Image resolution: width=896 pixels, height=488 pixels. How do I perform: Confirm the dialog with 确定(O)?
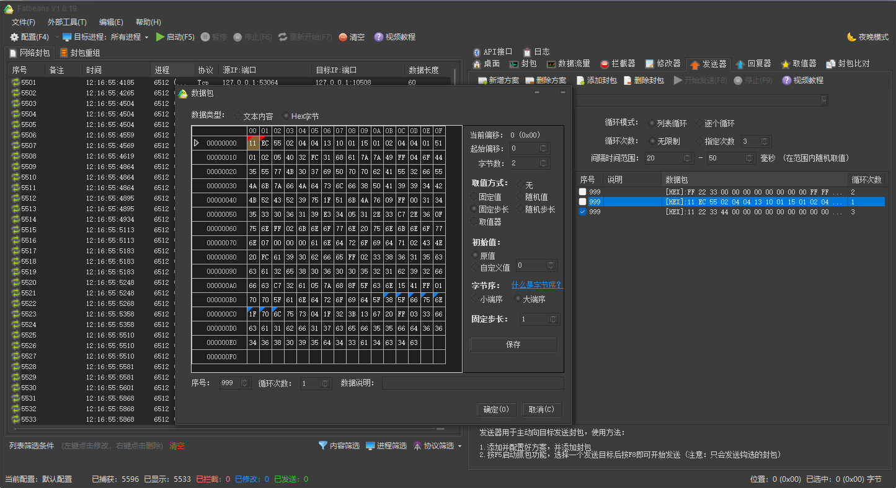496,409
